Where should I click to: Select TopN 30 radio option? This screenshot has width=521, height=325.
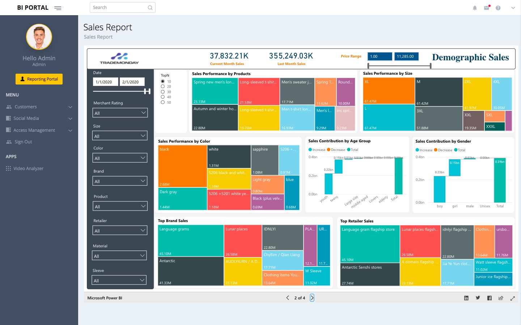pyautogui.click(x=163, y=92)
